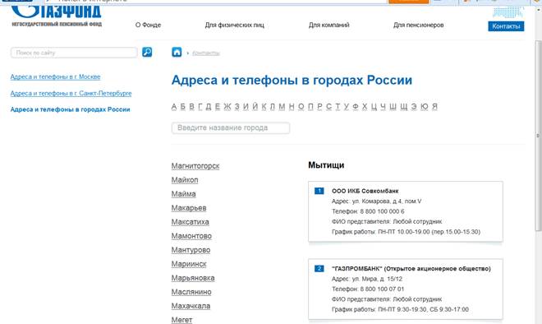Filter cities by letter Л
This screenshot has height=324, width=542.
click(x=273, y=107)
